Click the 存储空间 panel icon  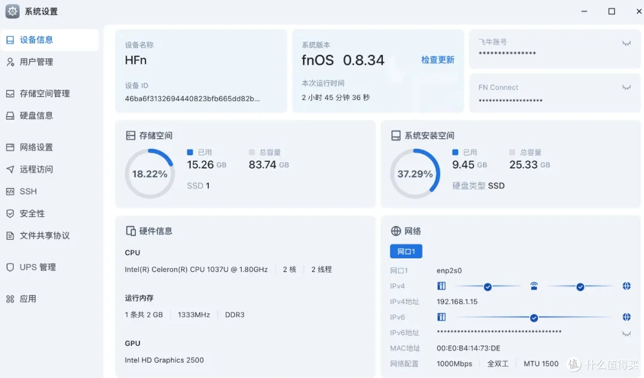(x=131, y=136)
